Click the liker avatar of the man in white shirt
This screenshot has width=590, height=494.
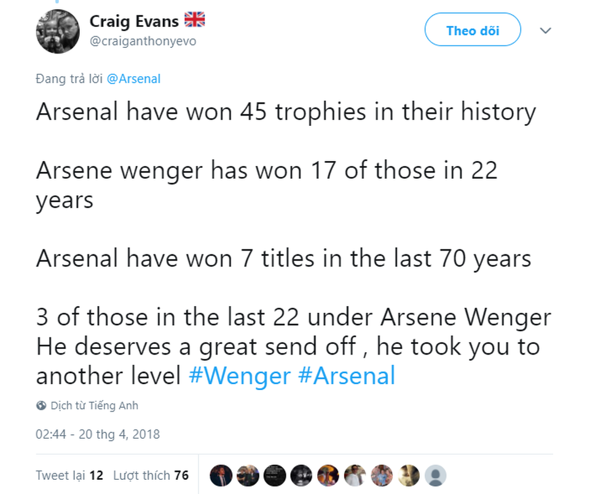coord(354,475)
